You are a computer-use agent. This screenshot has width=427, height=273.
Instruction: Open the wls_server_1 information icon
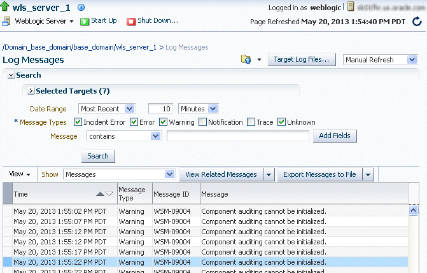tap(81, 8)
